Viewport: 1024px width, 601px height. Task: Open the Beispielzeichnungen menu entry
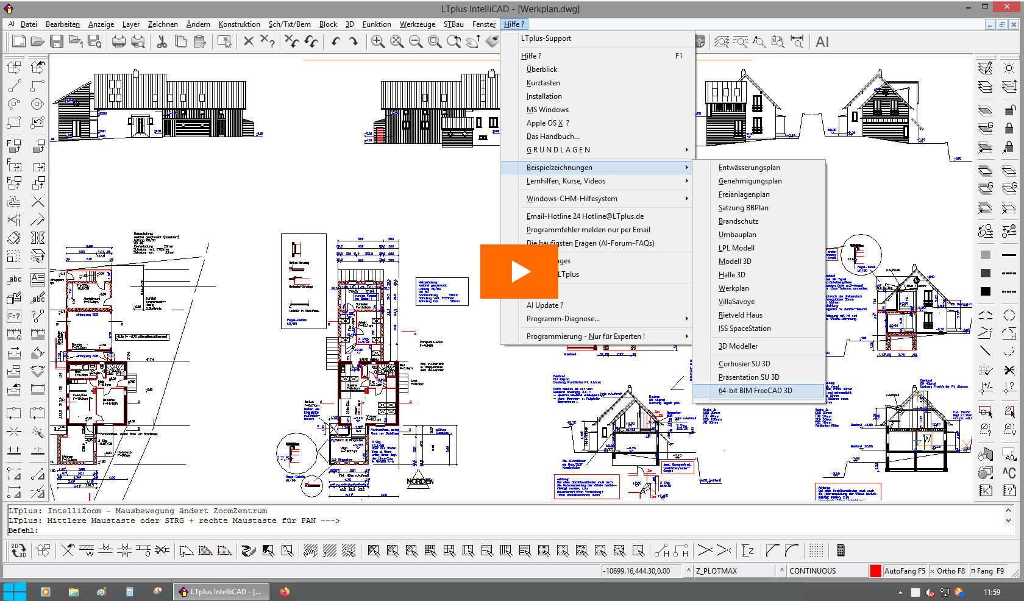[597, 168]
